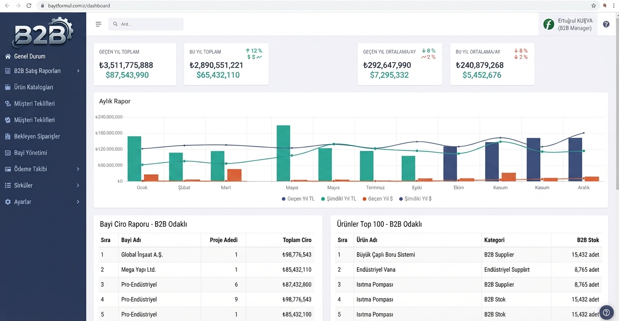Screen dimensions: 619x321
Task: Click the B2B gear logo
Action: point(43,33)
